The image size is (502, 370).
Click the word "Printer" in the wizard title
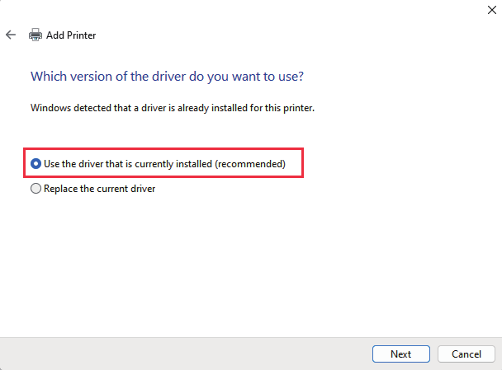82,35
